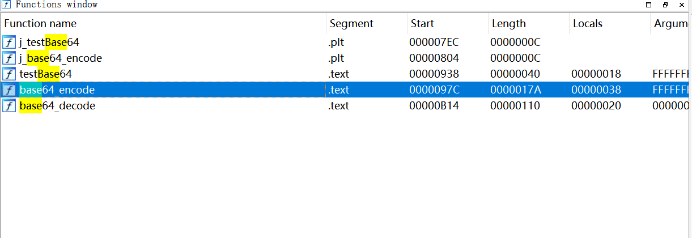Select the j_base64_encode function name
The width and height of the screenshot is (692, 238).
pos(61,58)
